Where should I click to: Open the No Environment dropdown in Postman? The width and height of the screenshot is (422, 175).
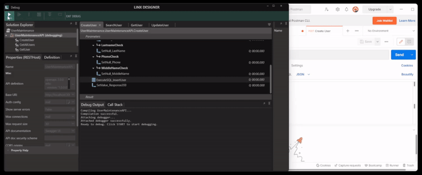[391, 31]
